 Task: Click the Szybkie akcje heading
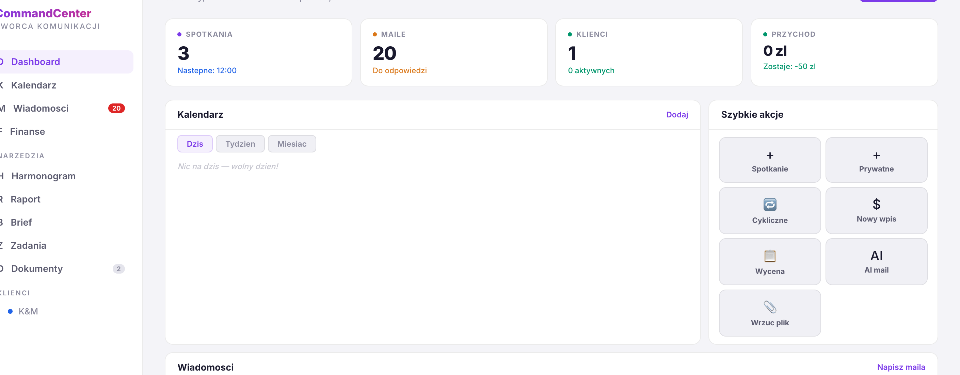click(x=752, y=115)
